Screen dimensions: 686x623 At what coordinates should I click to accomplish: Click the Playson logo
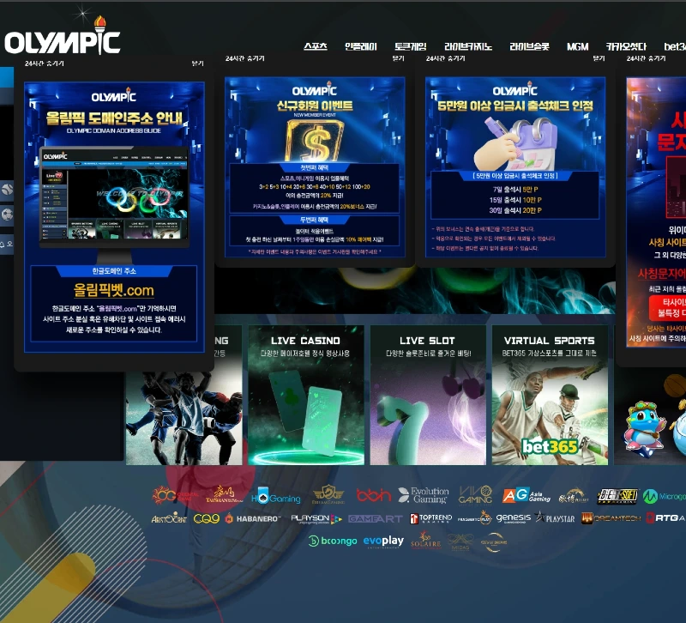(x=316, y=519)
